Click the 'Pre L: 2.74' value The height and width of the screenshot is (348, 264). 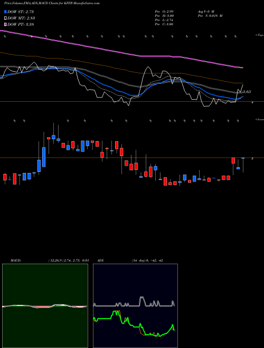[x=164, y=20]
